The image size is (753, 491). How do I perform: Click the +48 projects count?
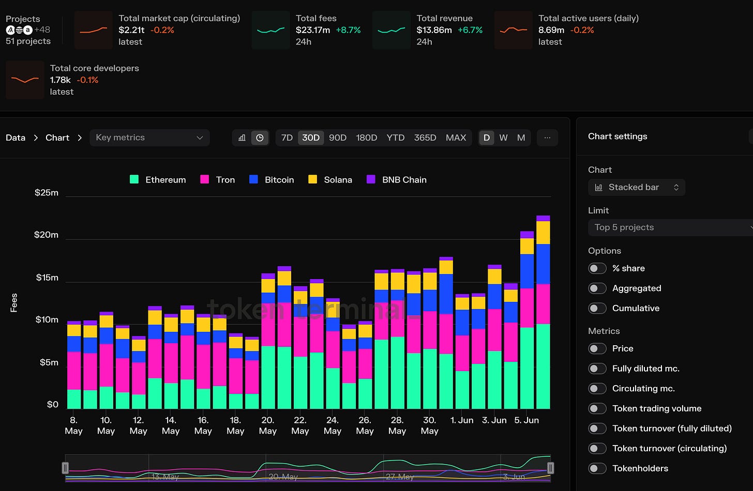pyautogui.click(x=42, y=30)
